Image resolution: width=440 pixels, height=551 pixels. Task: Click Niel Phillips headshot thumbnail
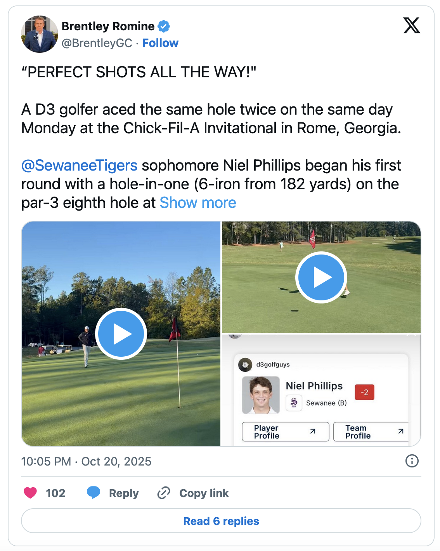(x=261, y=395)
